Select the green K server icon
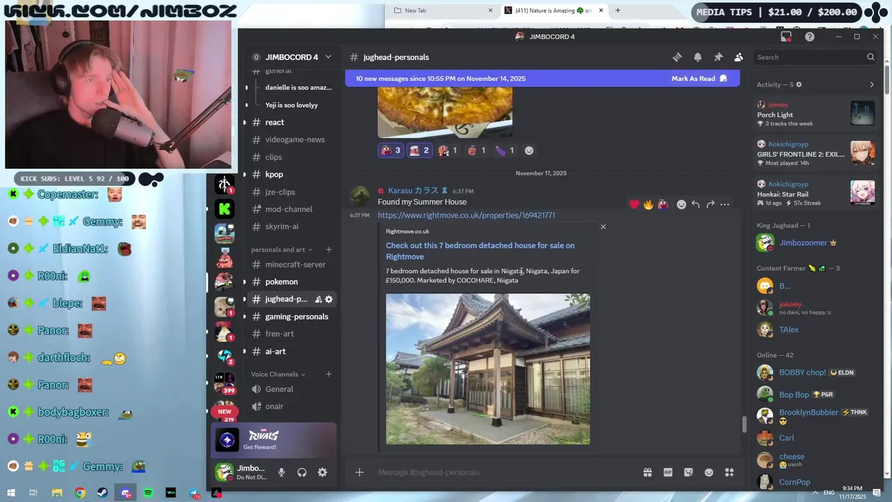 tap(224, 208)
